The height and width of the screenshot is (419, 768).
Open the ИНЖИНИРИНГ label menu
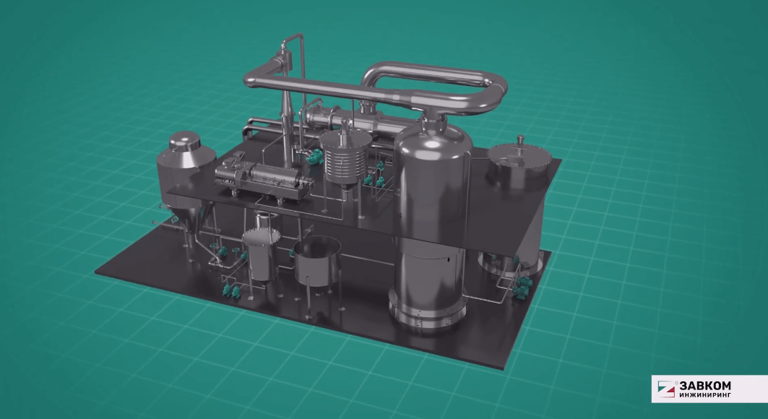coord(704,396)
